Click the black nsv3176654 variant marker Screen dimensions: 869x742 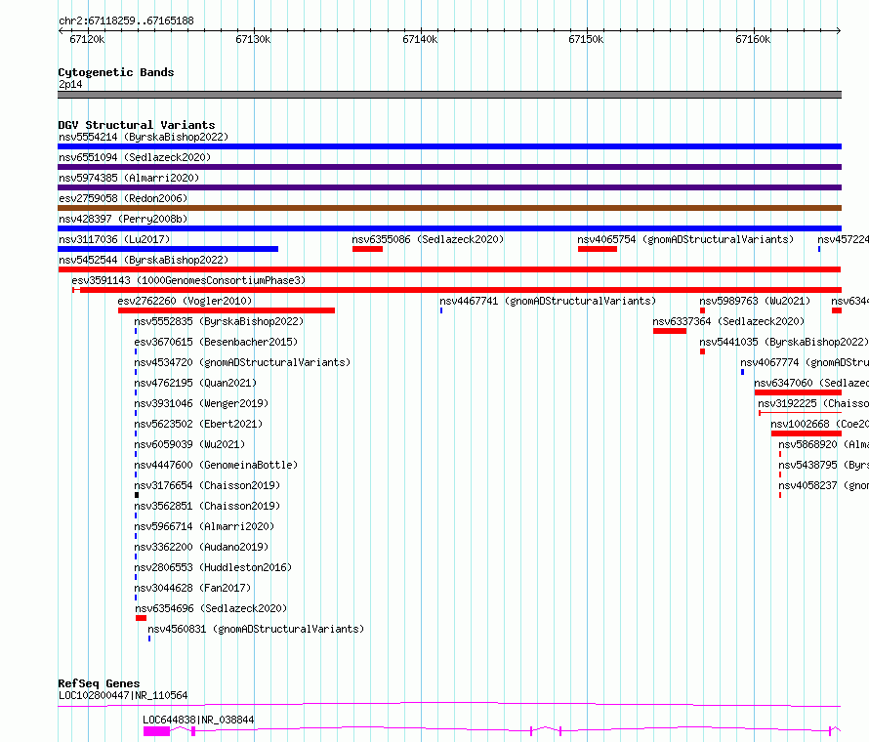coord(137,495)
